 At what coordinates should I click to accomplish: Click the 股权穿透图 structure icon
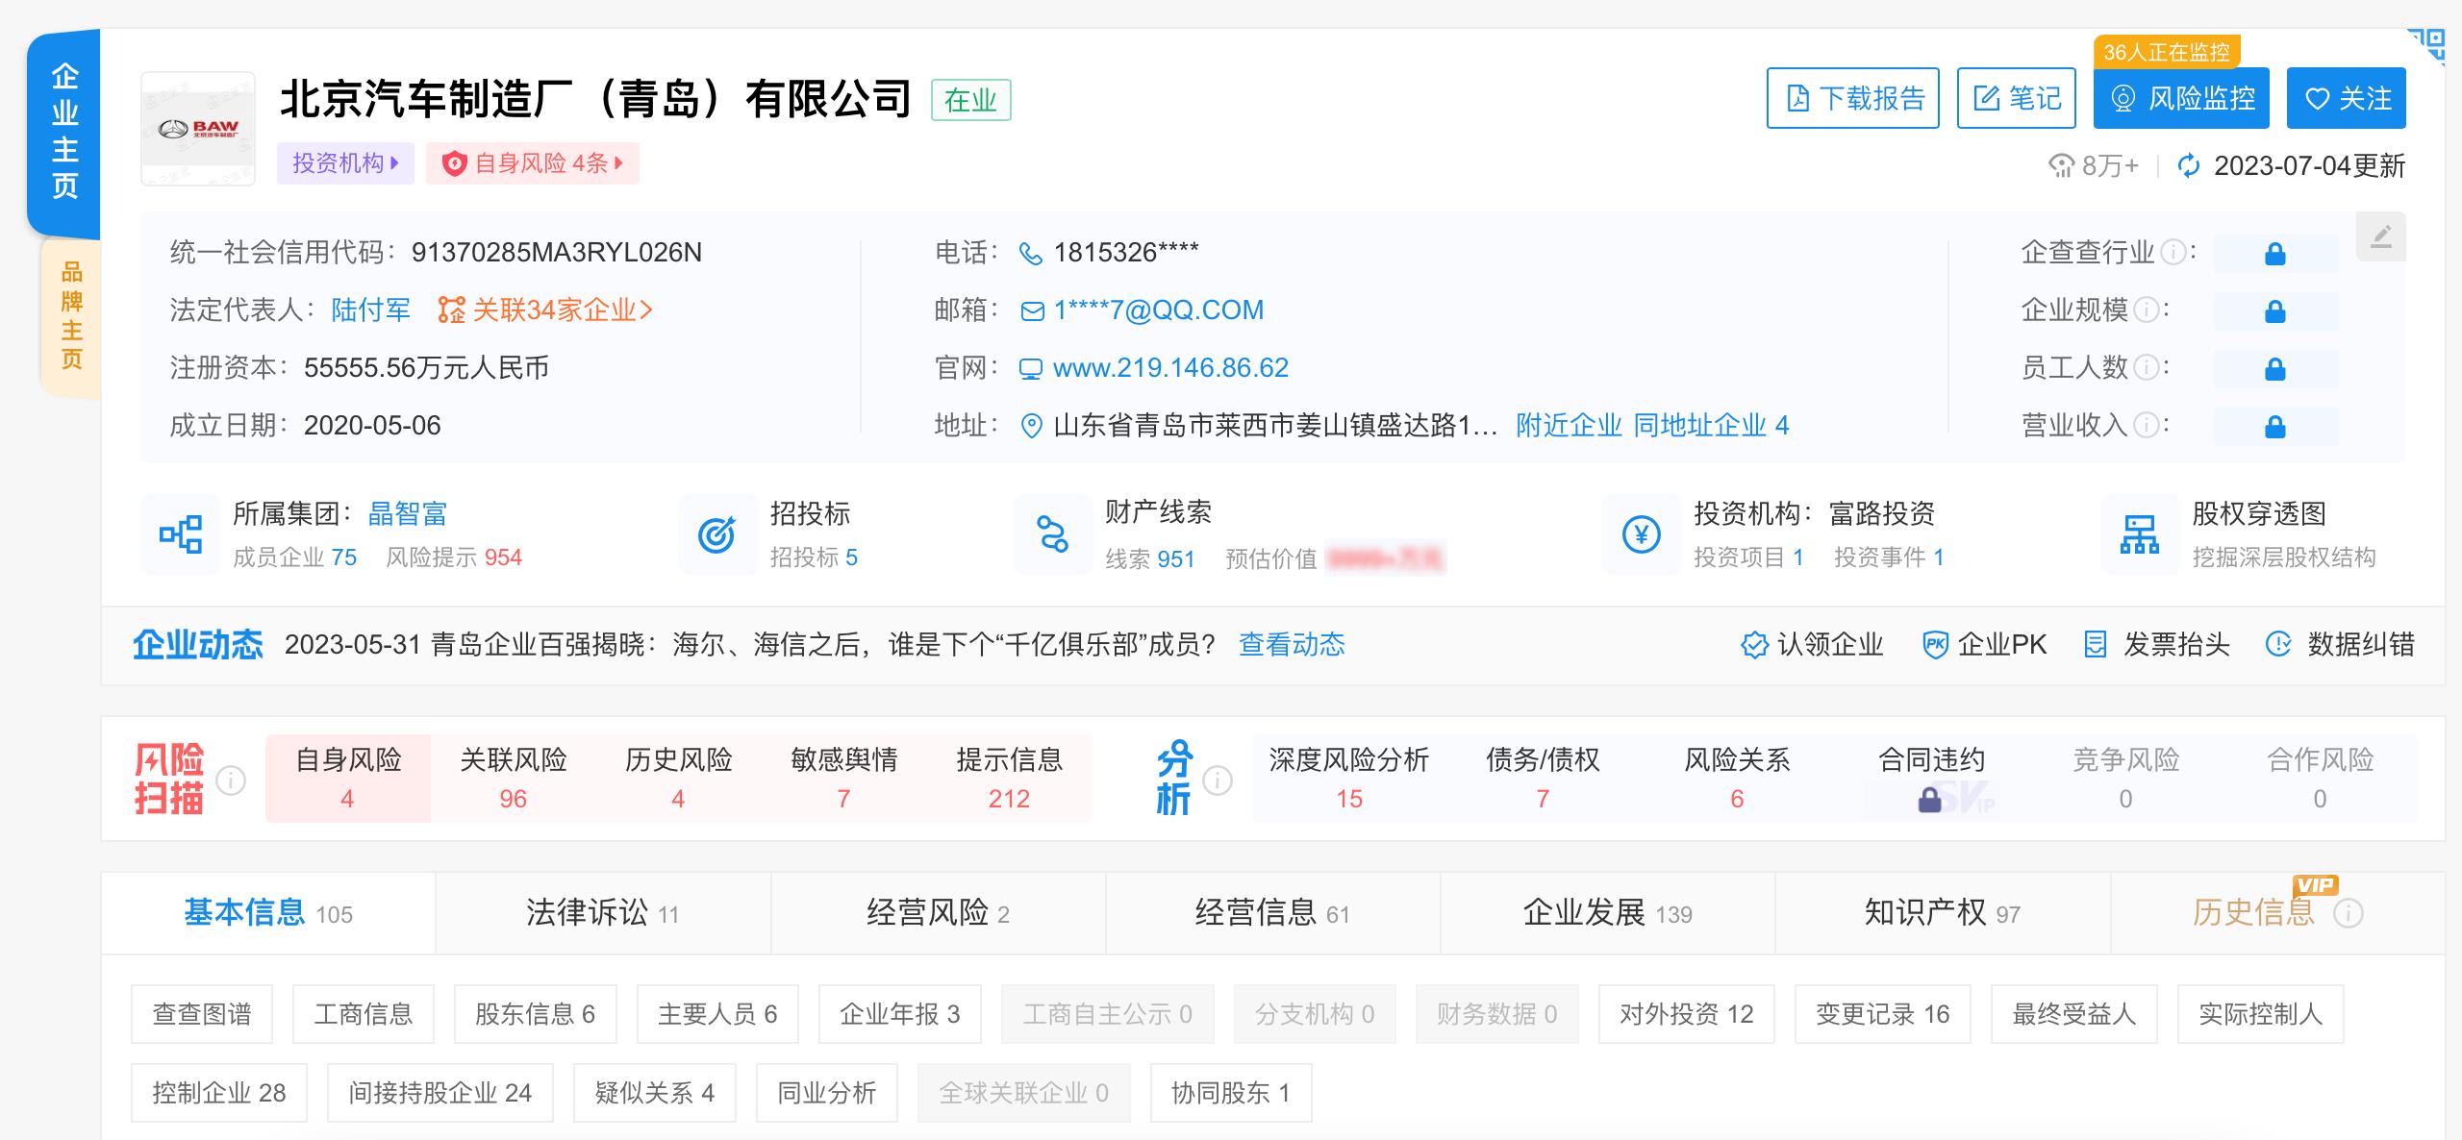point(2140,534)
